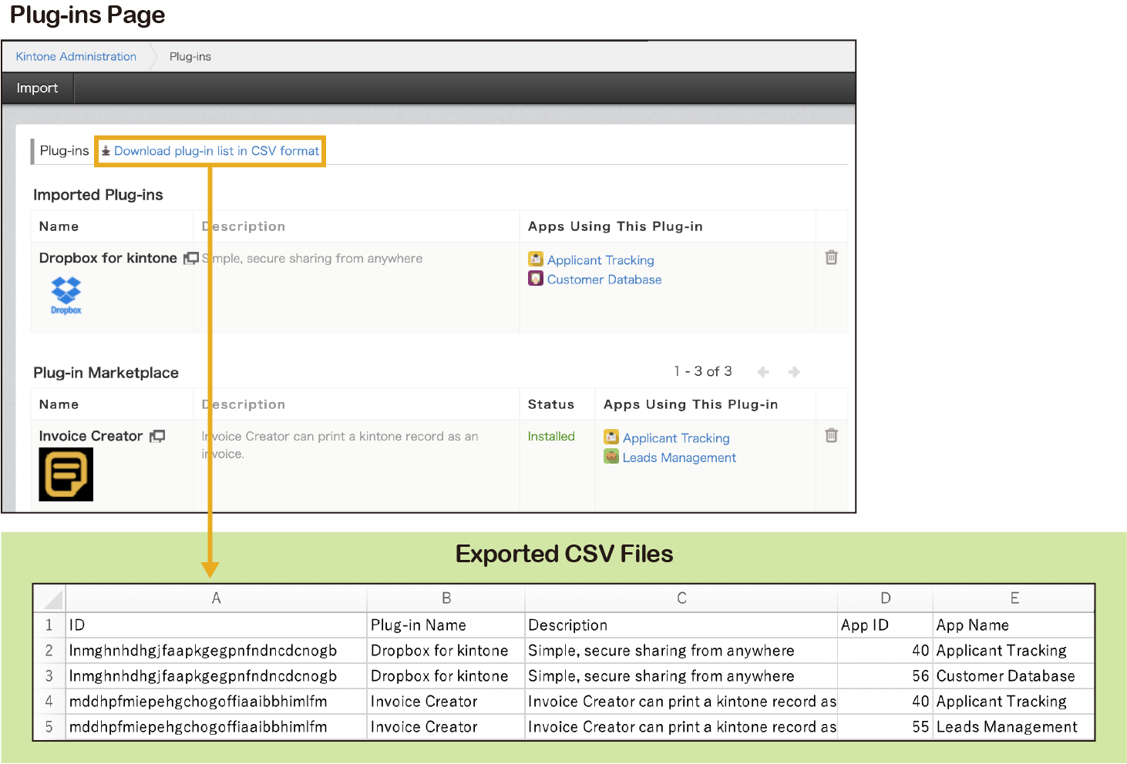Open Customer Database app link

pyautogui.click(x=604, y=280)
